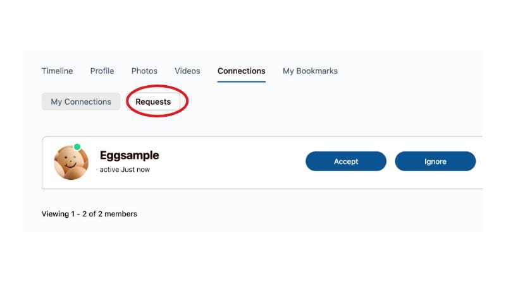Image resolution: width=506 pixels, height=284 pixels.
Task: Click the smiley face on the egg avatar
Action: 70,162
